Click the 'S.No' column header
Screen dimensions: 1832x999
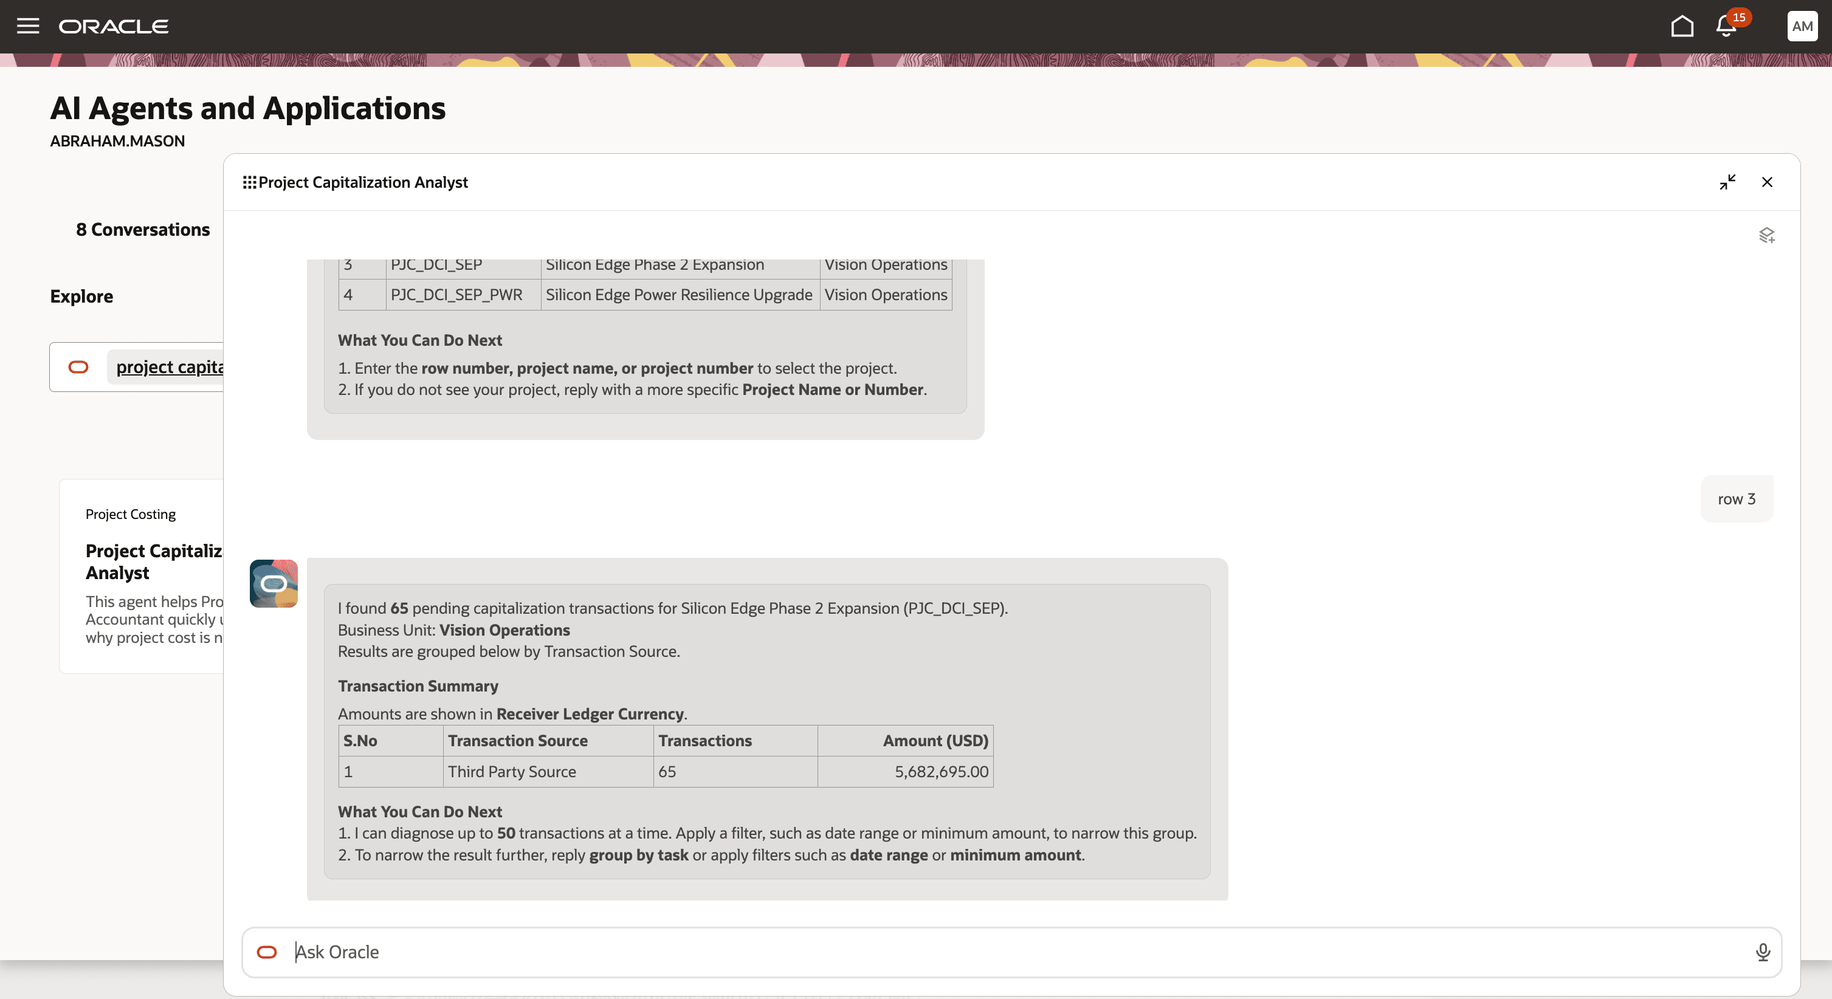(391, 741)
